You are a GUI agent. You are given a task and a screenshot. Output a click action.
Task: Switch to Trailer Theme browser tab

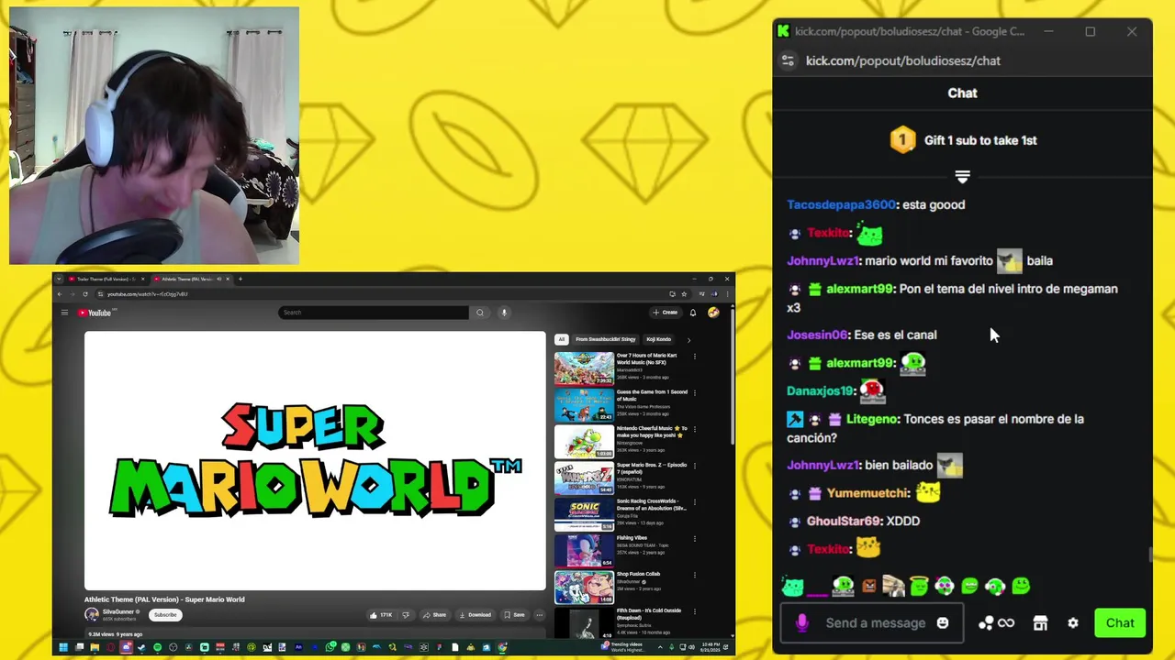tap(106, 279)
